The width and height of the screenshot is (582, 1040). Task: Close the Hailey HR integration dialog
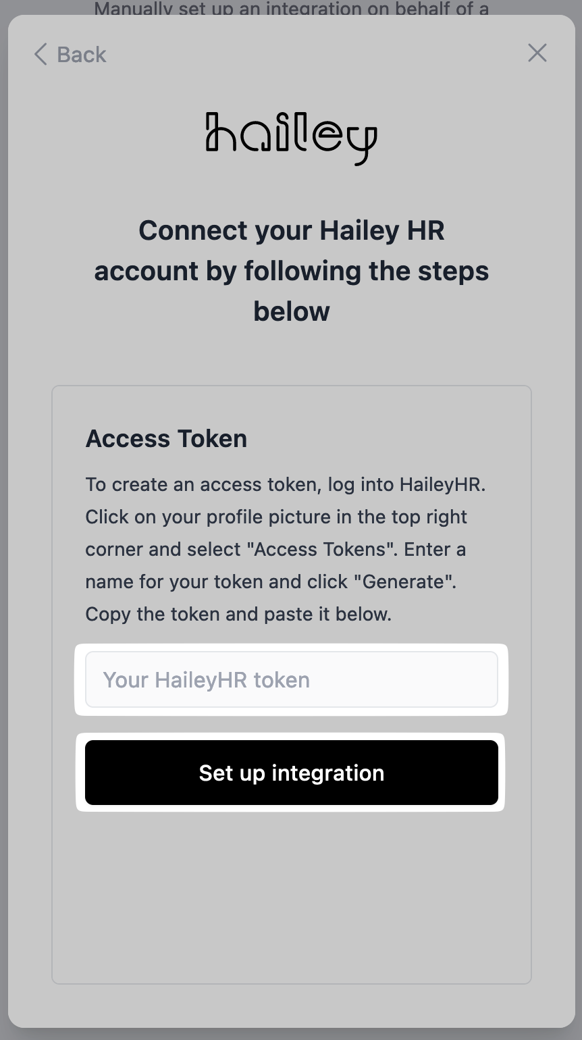click(537, 53)
